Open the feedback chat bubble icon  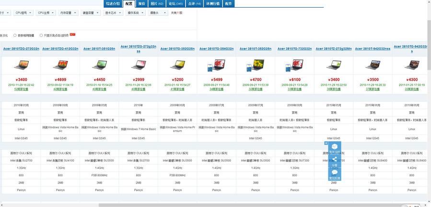tap(335, 172)
